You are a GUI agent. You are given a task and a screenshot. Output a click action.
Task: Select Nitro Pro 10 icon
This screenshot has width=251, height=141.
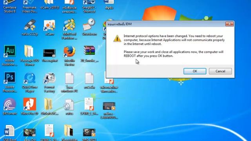click(30, 107)
